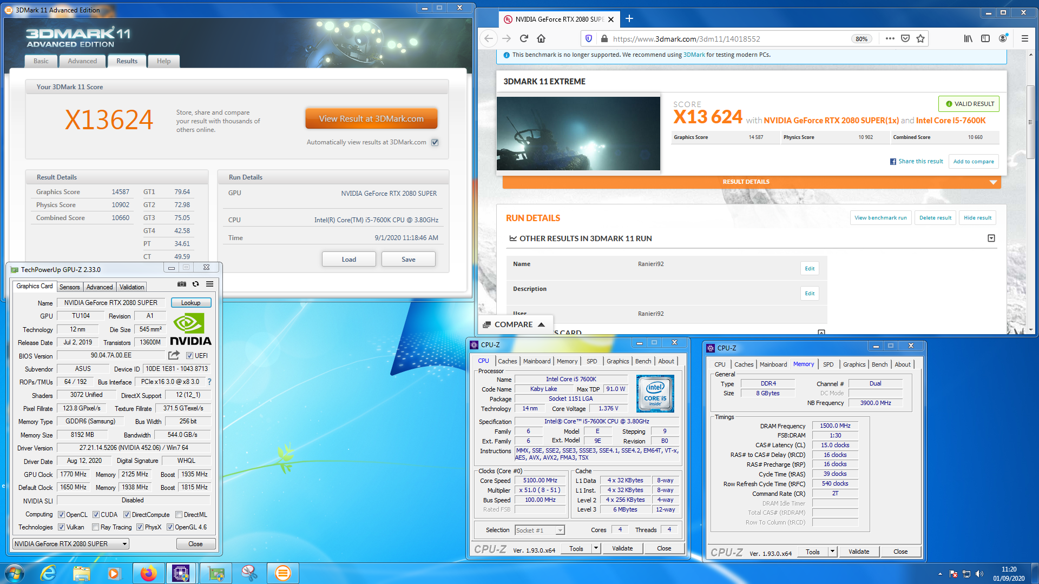Toggle OpenCL checkbox
Screen dimensions: 1039x584
[x=61, y=515]
